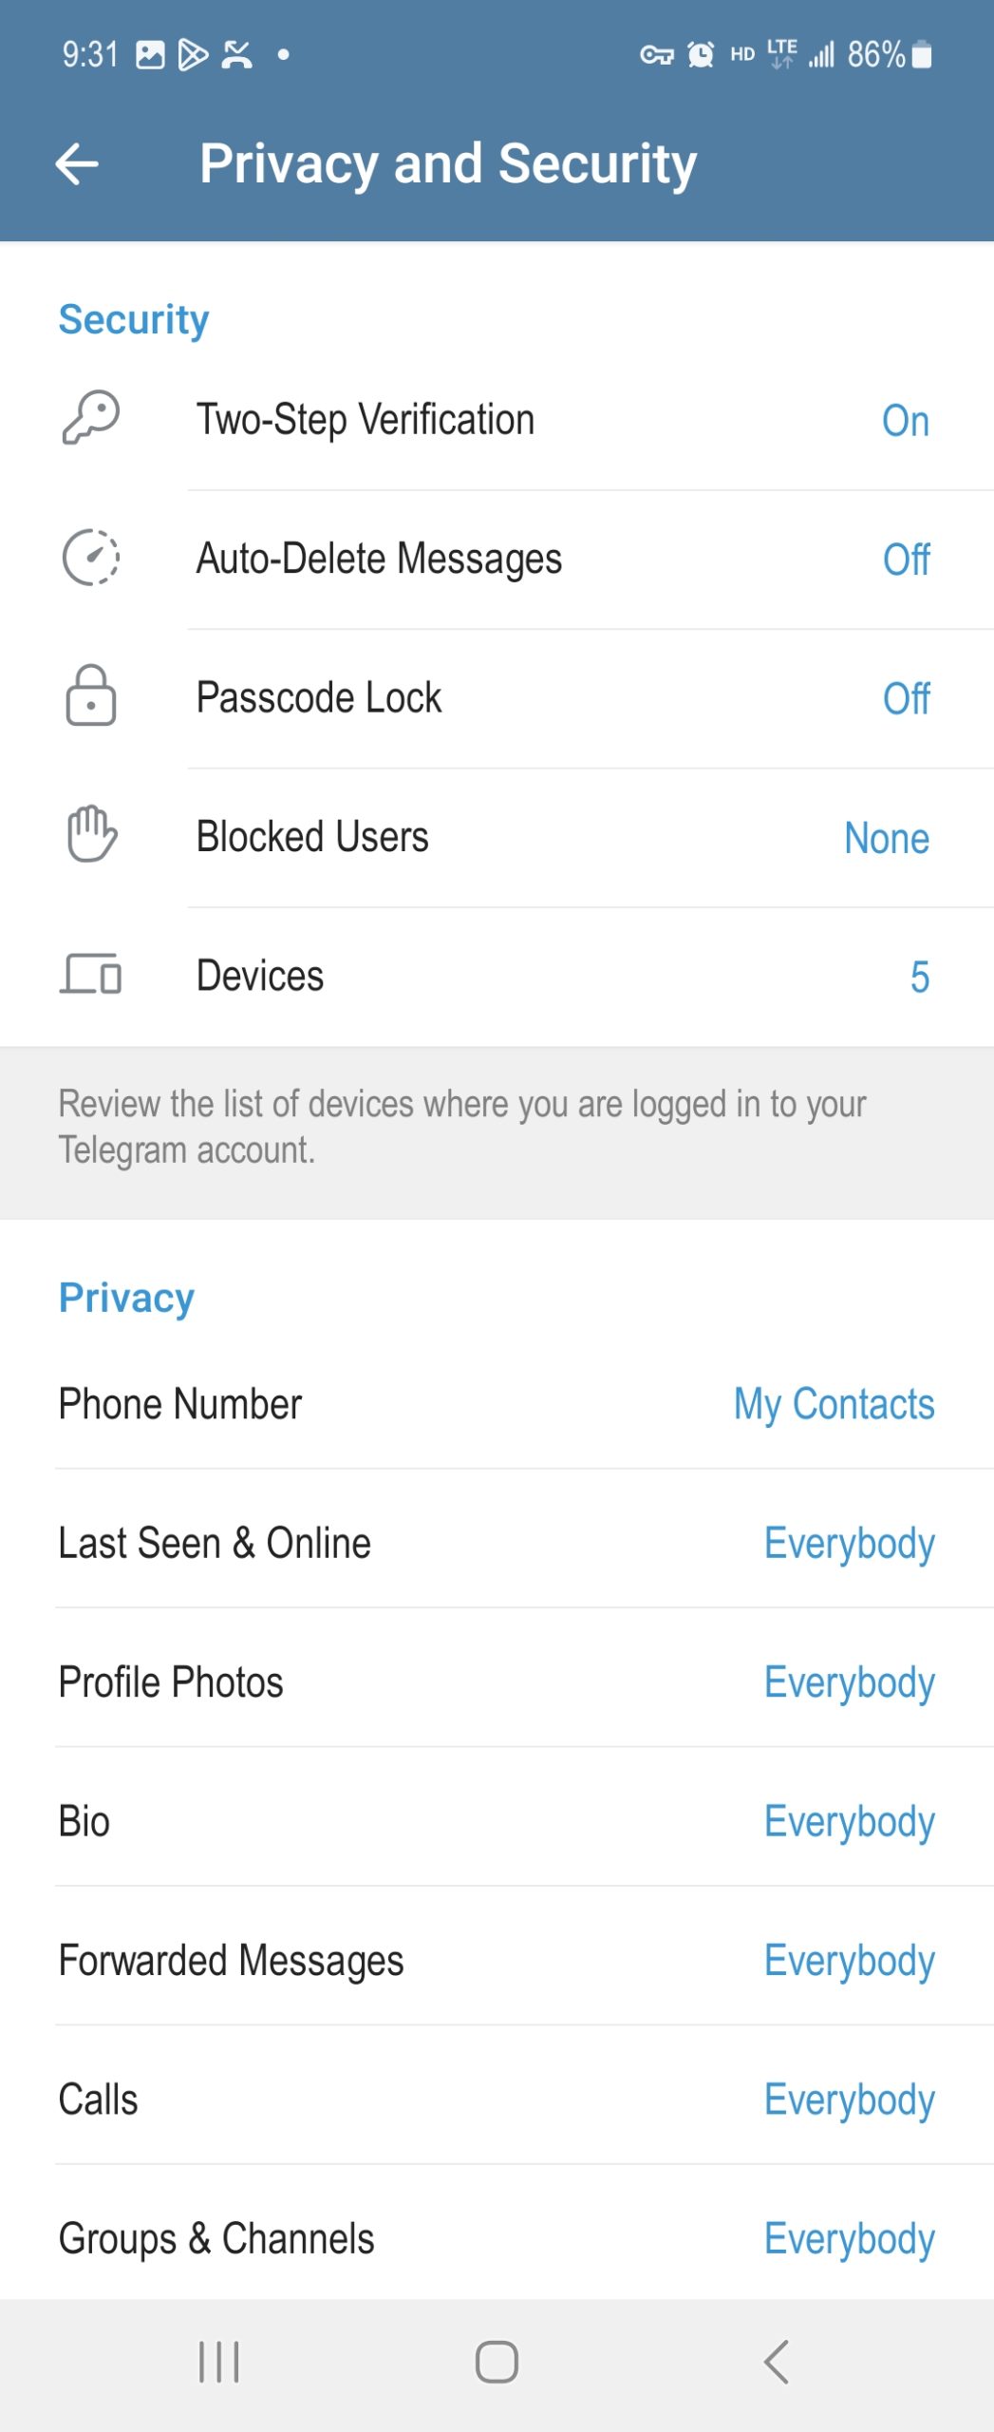Open the Bio privacy setting
The image size is (994, 2432).
coord(497,1820)
